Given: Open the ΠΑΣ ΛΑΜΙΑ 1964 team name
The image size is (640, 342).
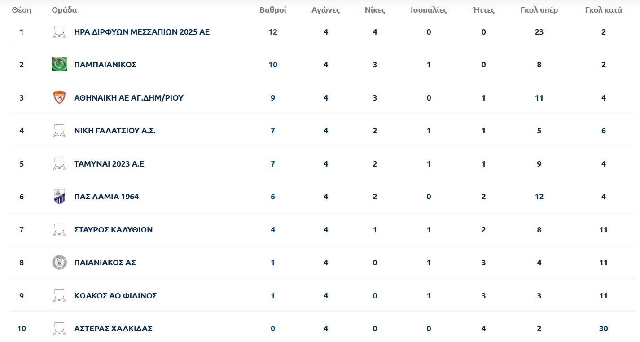Looking at the screenshot, I should (106, 197).
